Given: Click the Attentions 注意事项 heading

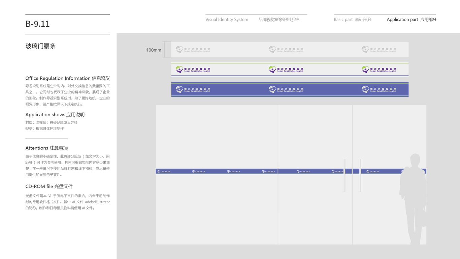Looking at the screenshot, I should click(x=46, y=148).
